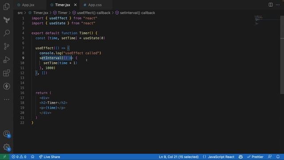Open the Terraform extension icon in sidebar
The image size is (284, 160).
tap(7, 20)
